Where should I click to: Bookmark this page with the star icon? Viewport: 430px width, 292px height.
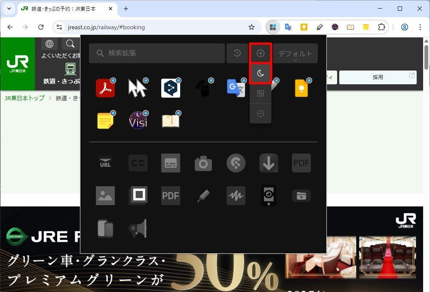252,27
